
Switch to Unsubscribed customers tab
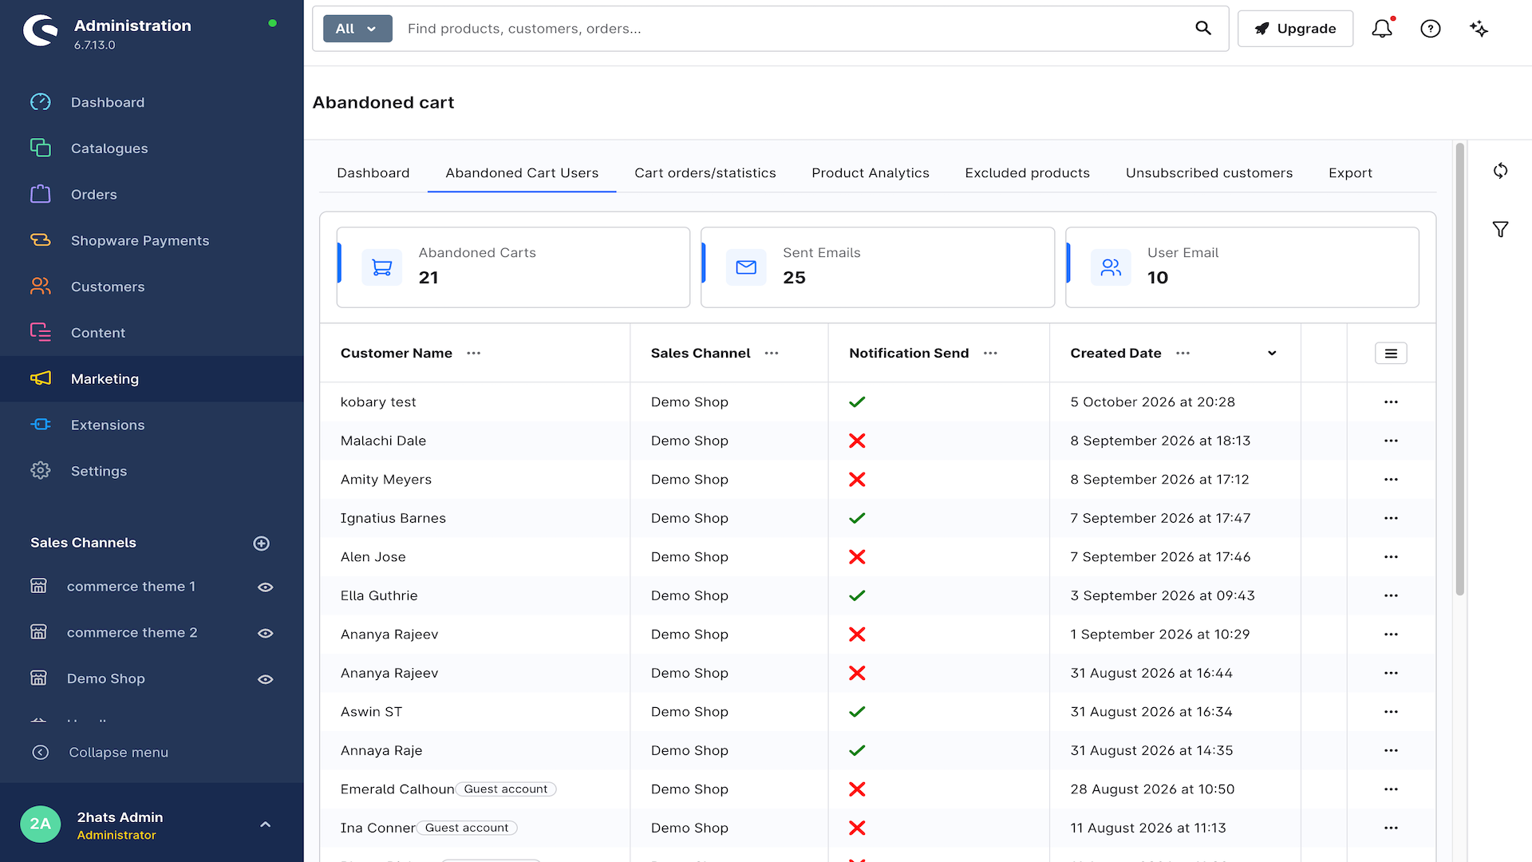pos(1209,173)
